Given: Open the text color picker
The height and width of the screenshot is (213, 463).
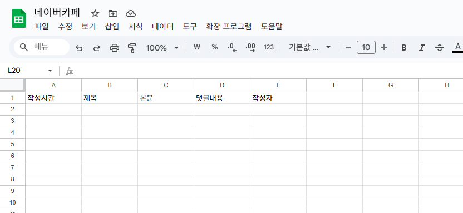Looking at the screenshot, I should click(457, 47).
